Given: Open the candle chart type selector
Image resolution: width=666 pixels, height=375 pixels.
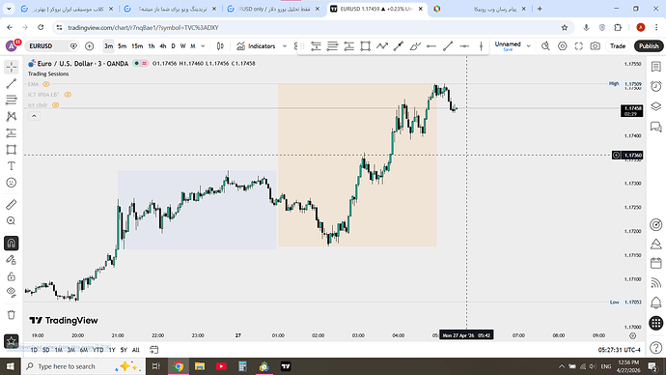Looking at the screenshot, I should pos(220,46).
